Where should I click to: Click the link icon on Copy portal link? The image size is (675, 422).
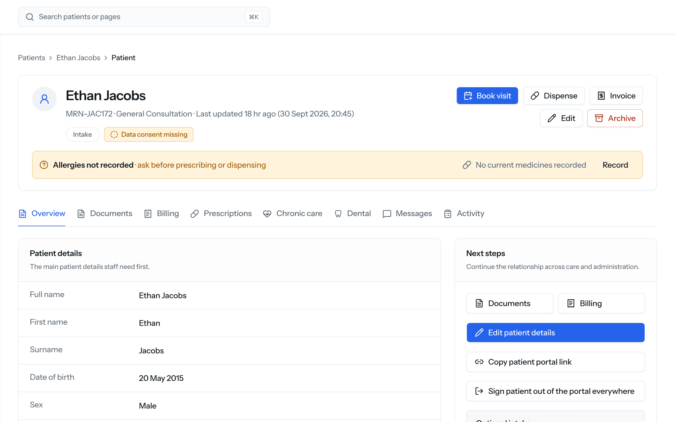click(479, 362)
